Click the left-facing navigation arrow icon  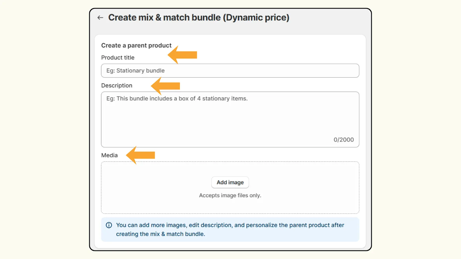click(100, 18)
